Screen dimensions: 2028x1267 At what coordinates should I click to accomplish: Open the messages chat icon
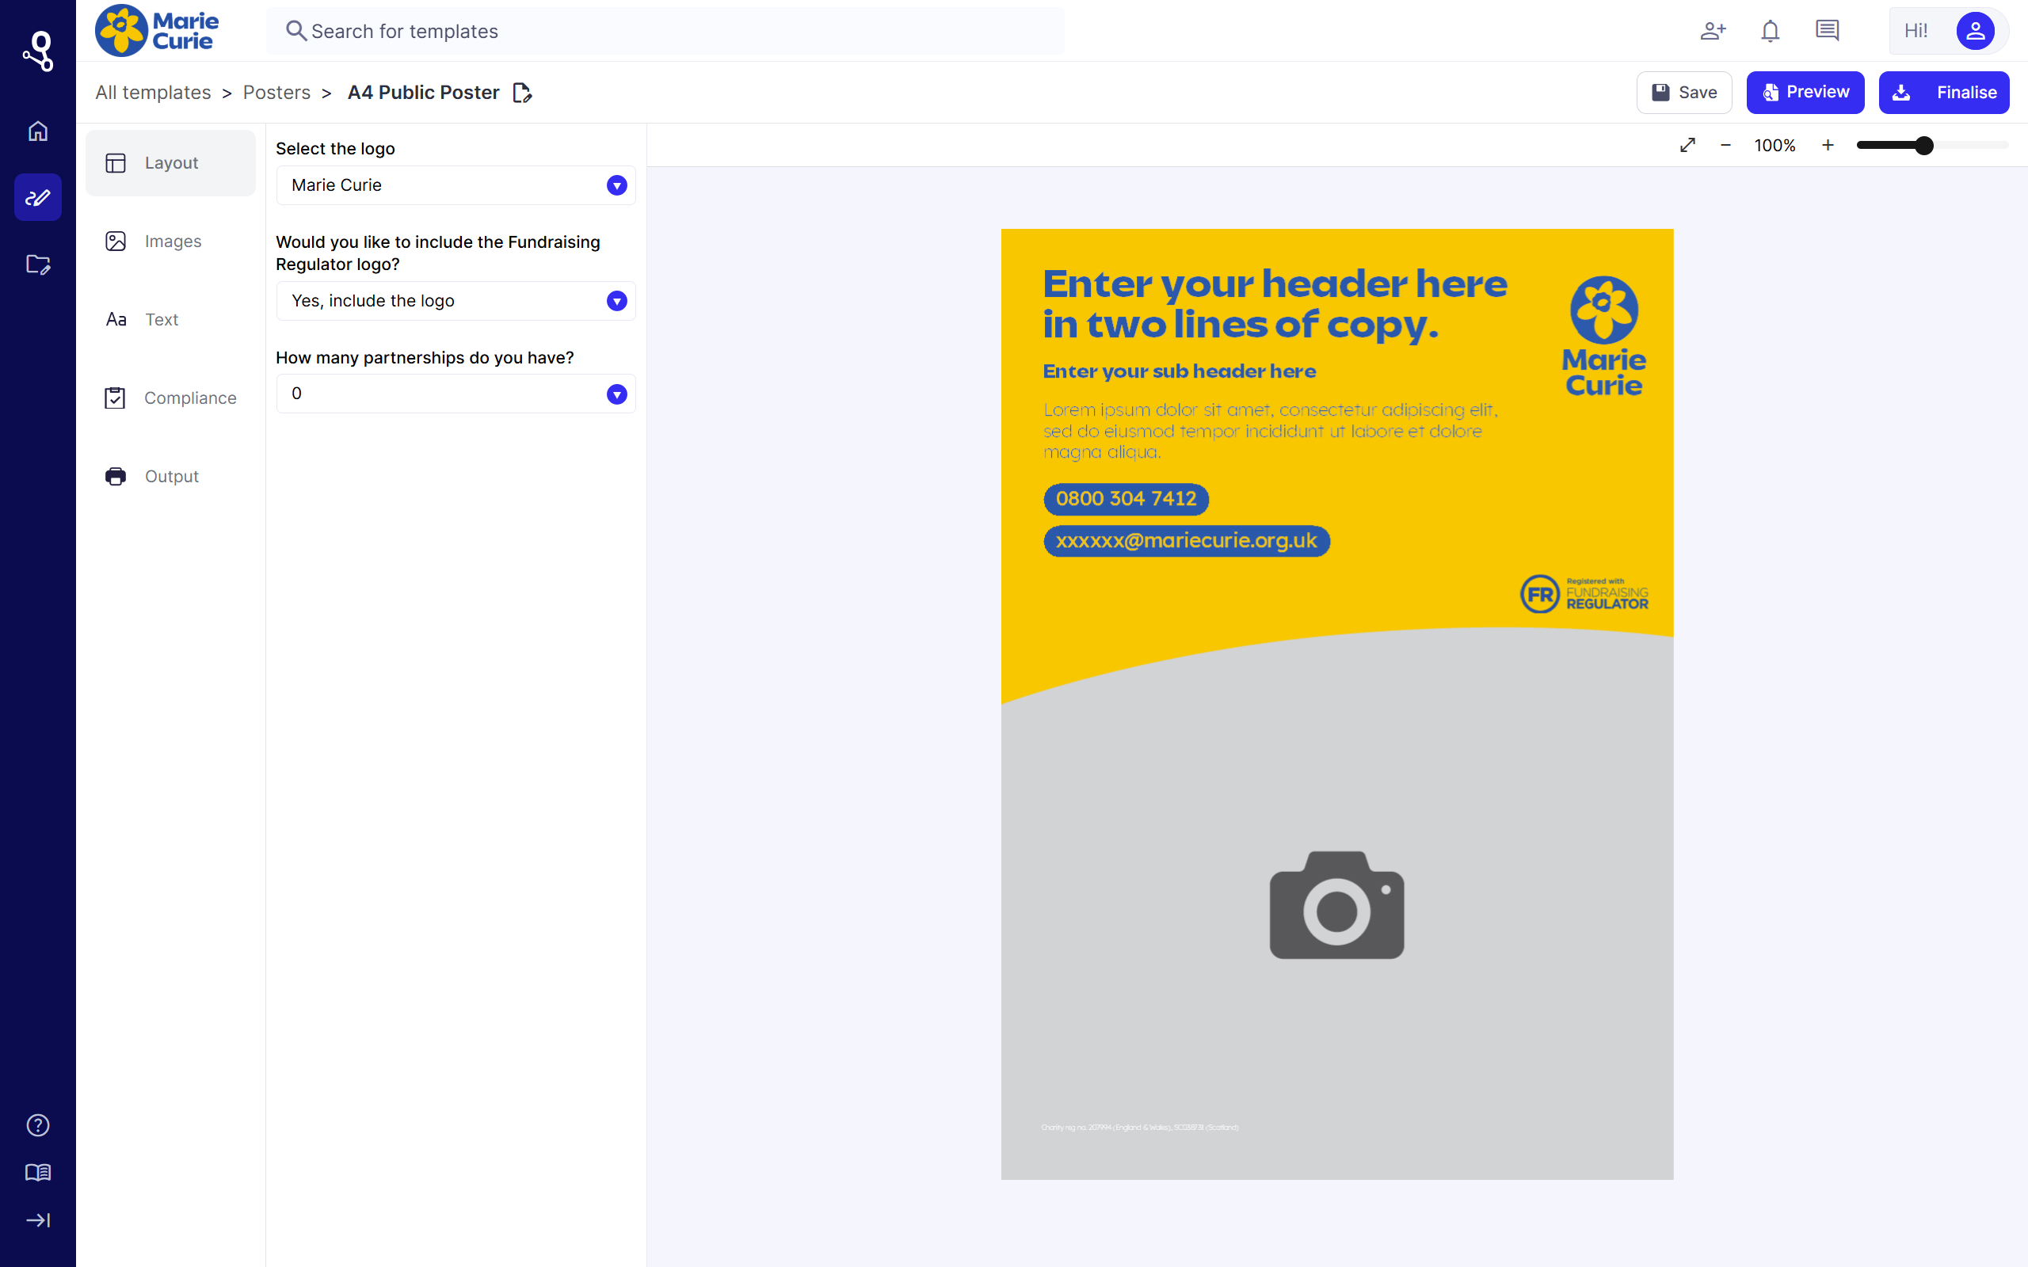tap(1827, 31)
